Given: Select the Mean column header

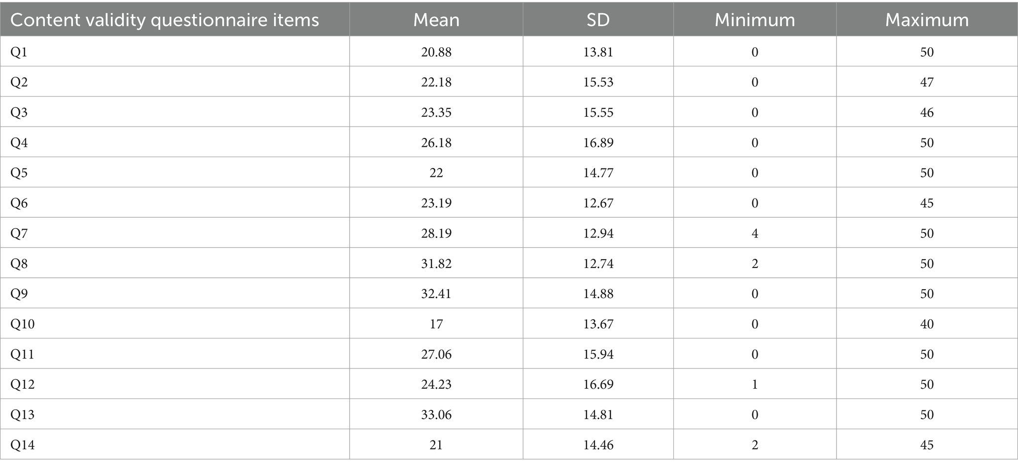Looking at the screenshot, I should [436, 20].
